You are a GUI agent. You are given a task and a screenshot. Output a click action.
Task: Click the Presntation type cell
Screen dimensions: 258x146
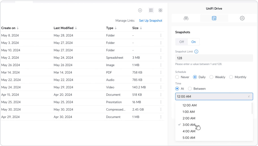(114, 102)
